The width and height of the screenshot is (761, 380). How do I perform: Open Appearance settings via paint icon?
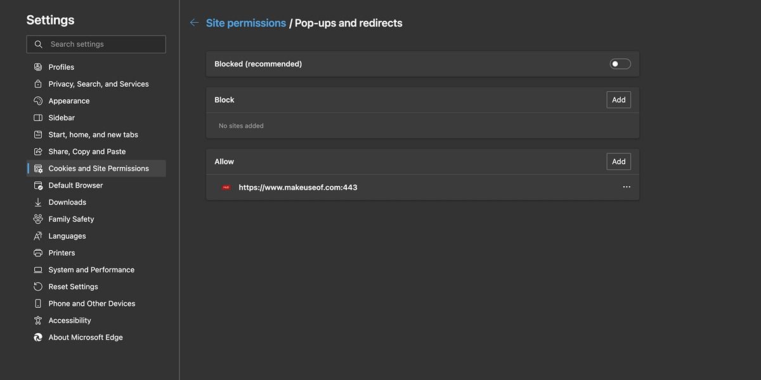[x=38, y=100]
